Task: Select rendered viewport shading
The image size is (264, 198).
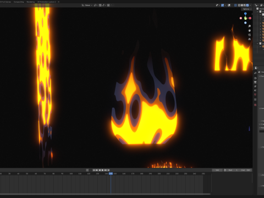Action: coord(248,5)
